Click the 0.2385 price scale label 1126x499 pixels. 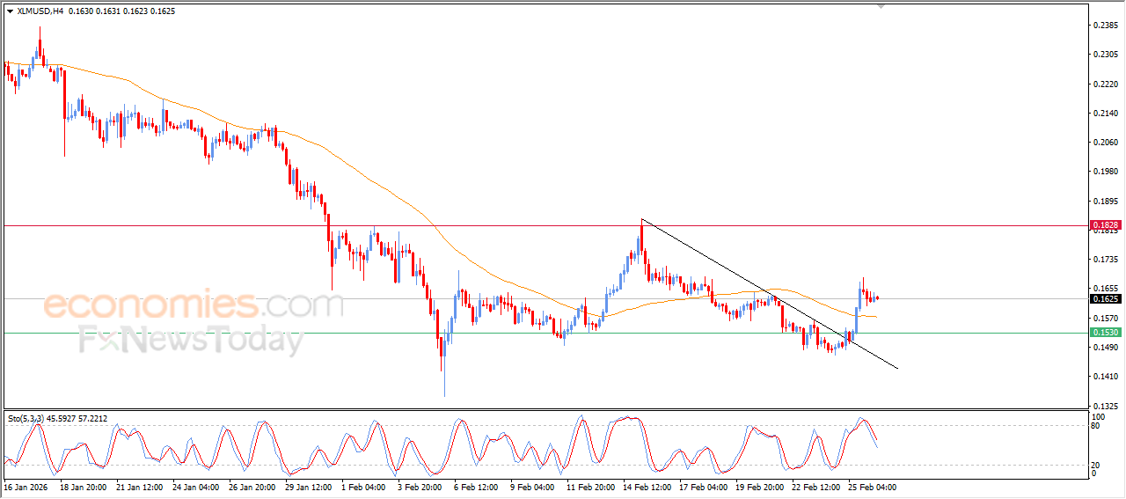1107,26
